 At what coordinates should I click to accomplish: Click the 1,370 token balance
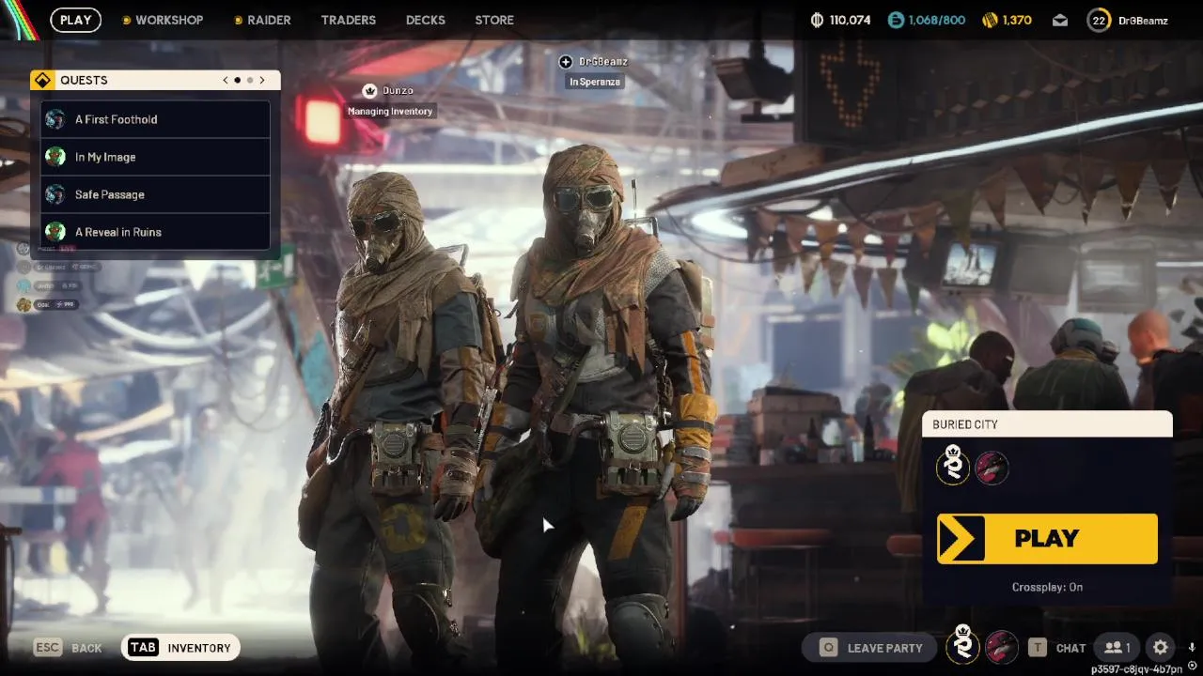(x=1017, y=20)
